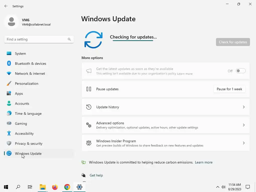Select Personalization in sidebar

(39, 83)
